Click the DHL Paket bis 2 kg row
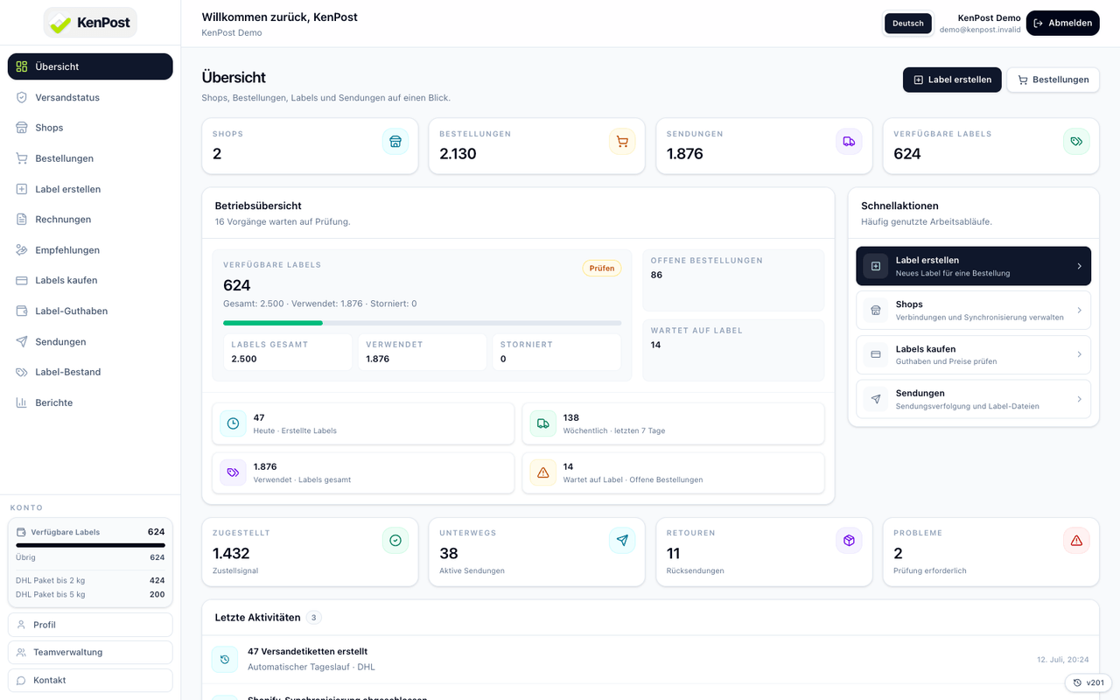This screenshot has width=1120, height=700. (x=90, y=580)
